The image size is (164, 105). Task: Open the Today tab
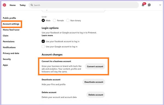23,5
